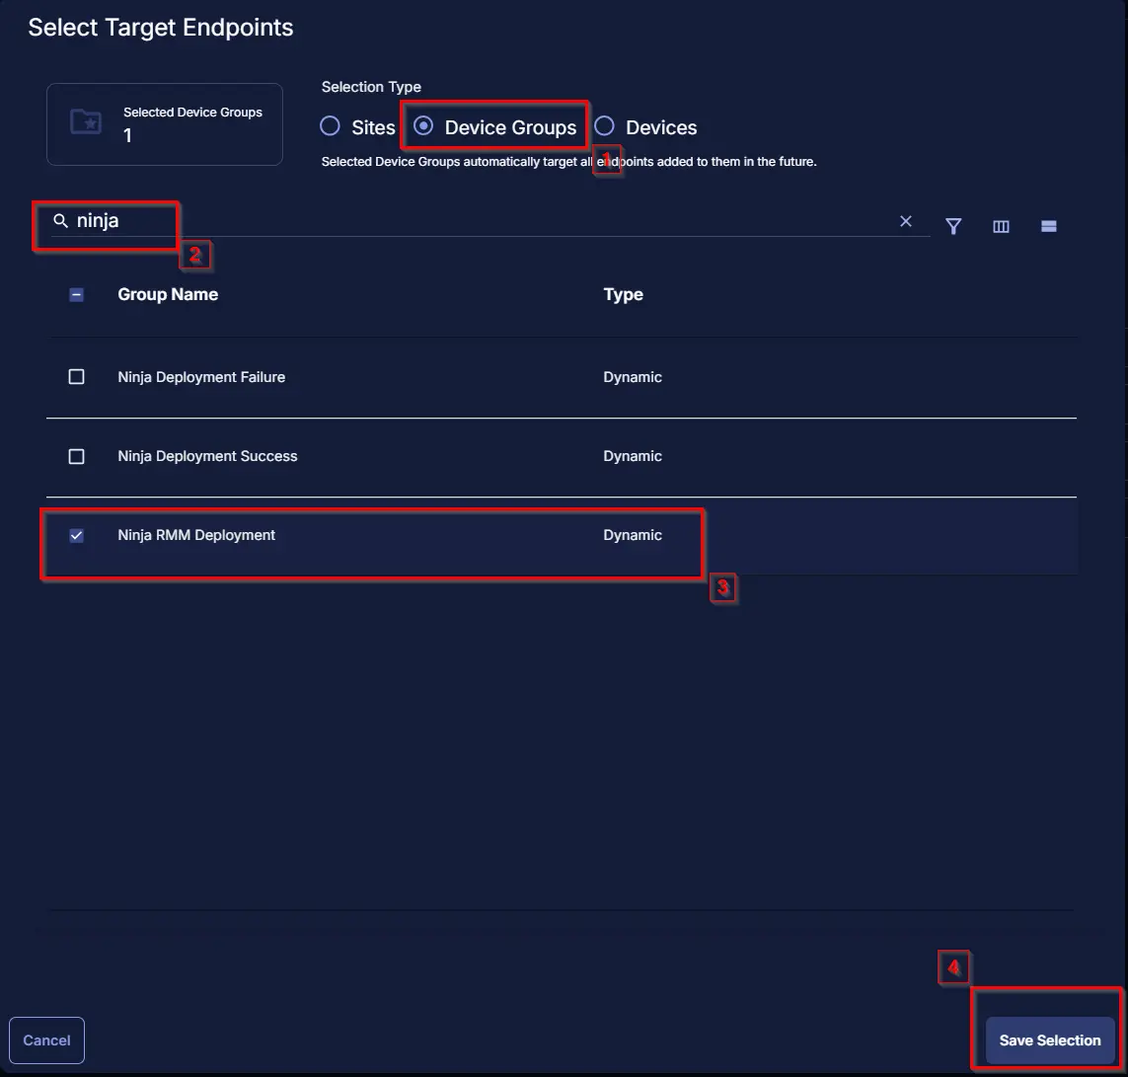Click the Ninja Deployment Failure group name
This screenshot has width=1128, height=1077.
pyautogui.click(x=201, y=377)
